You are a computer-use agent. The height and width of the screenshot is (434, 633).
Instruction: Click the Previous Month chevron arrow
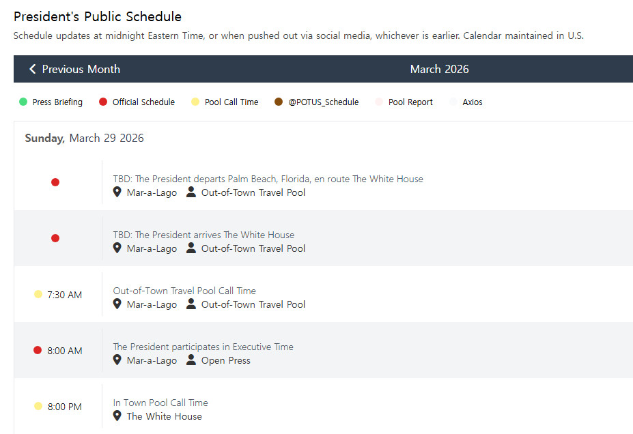(x=32, y=69)
